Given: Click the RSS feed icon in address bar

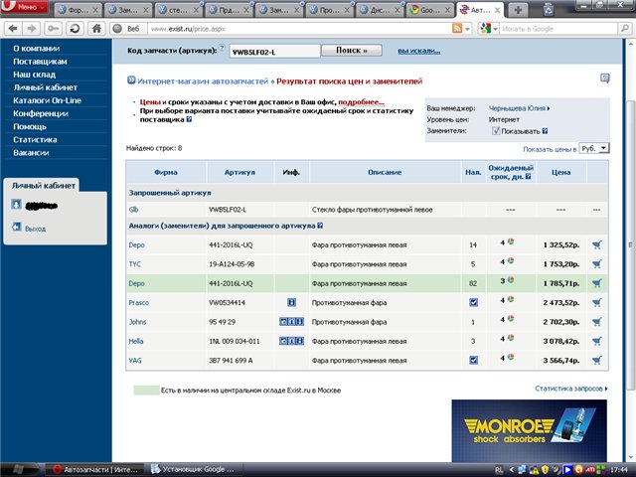Looking at the screenshot, I should (x=457, y=29).
